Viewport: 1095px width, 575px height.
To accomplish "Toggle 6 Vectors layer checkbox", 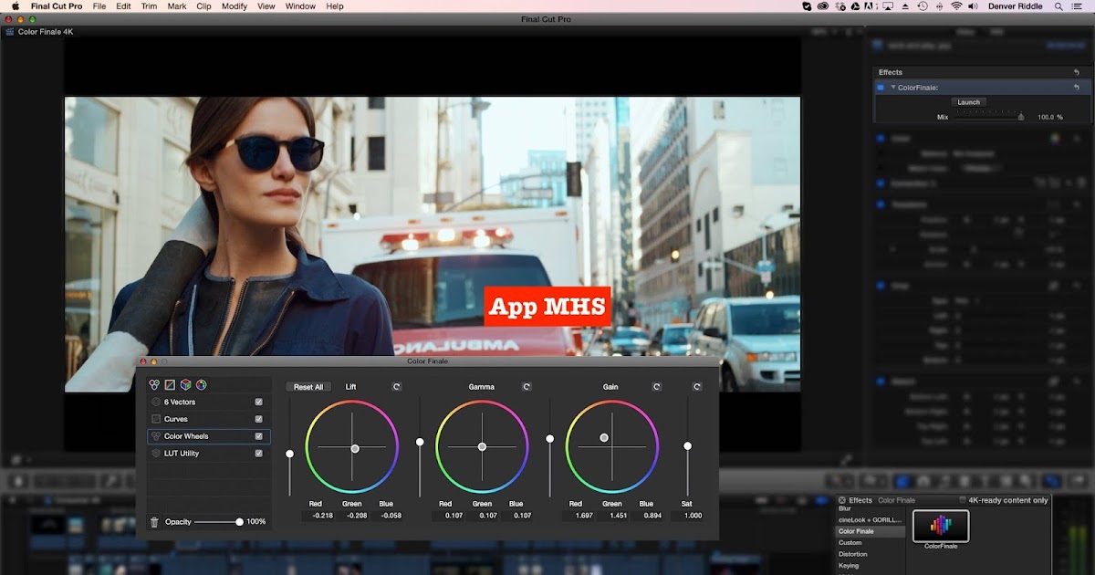I will pyautogui.click(x=259, y=402).
